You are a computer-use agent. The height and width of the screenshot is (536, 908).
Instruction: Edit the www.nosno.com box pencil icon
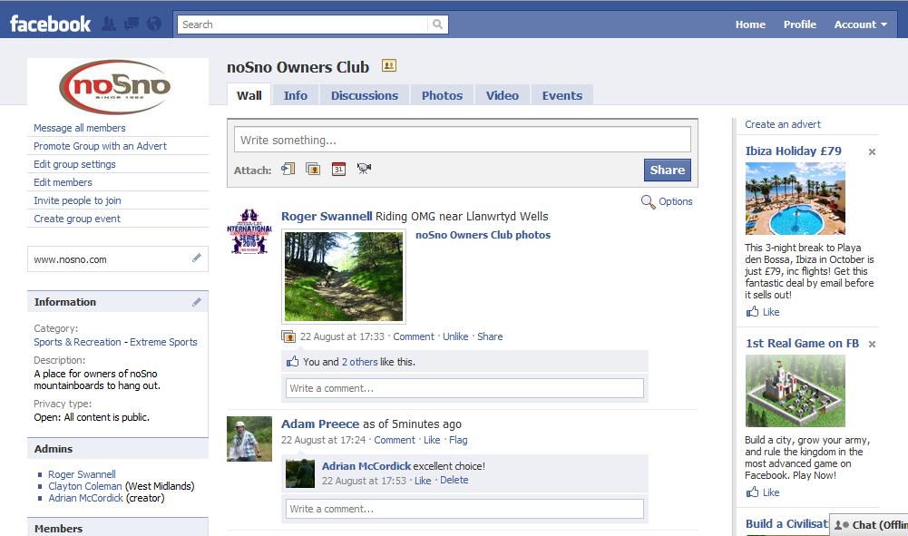(197, 258)
